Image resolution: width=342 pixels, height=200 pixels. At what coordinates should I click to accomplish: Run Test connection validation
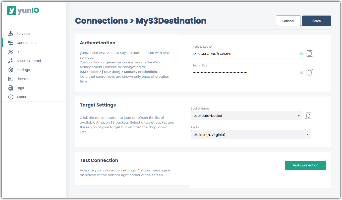(x=305, y=165)
